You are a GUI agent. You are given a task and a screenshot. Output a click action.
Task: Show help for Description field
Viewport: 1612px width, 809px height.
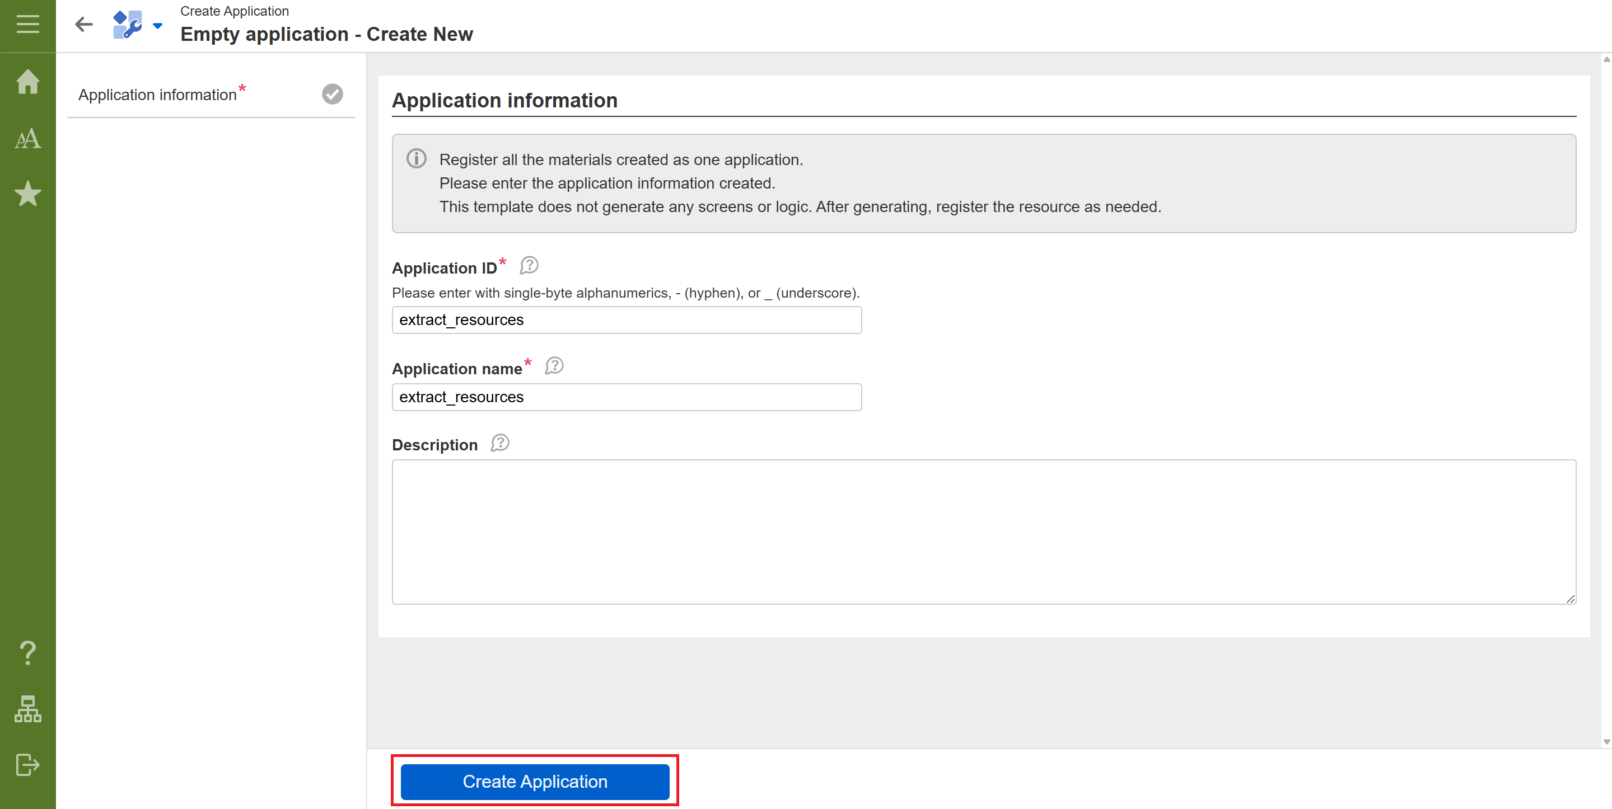click(499, 443)
